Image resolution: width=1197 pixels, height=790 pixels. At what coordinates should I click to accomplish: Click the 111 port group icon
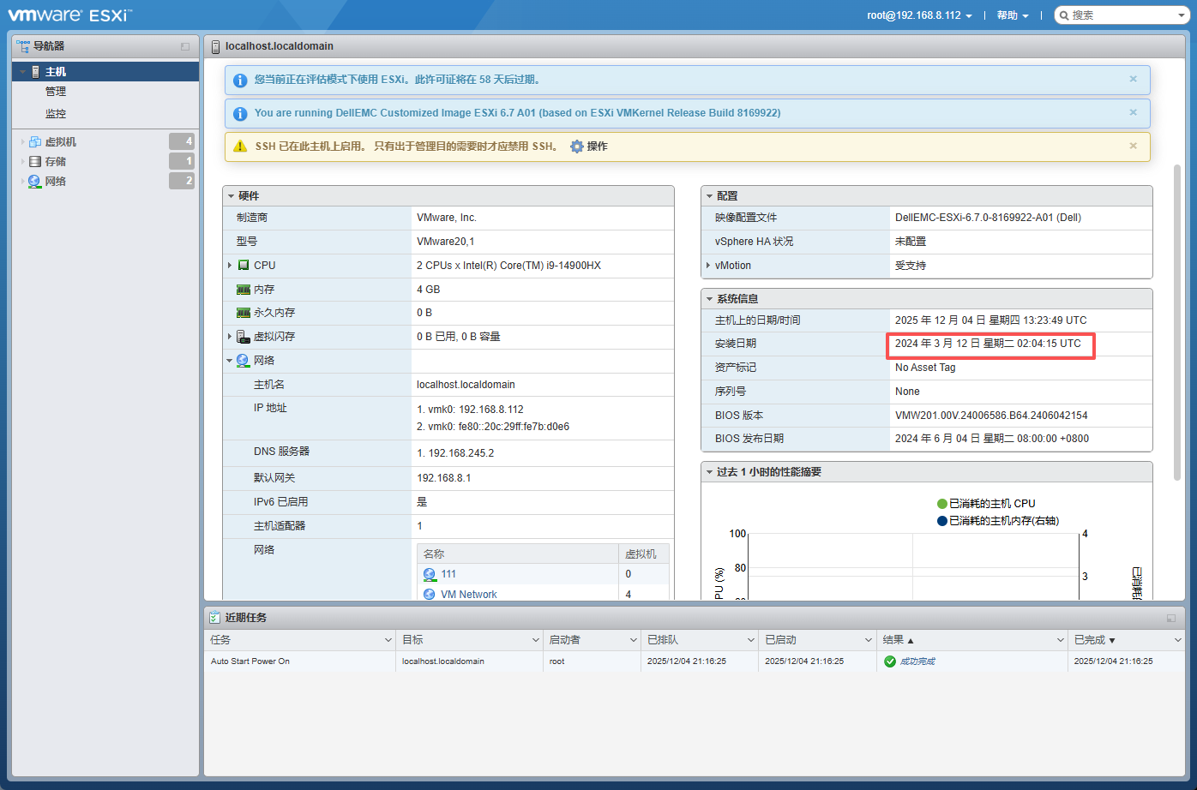pyautogui.click(x=430, y=574)
